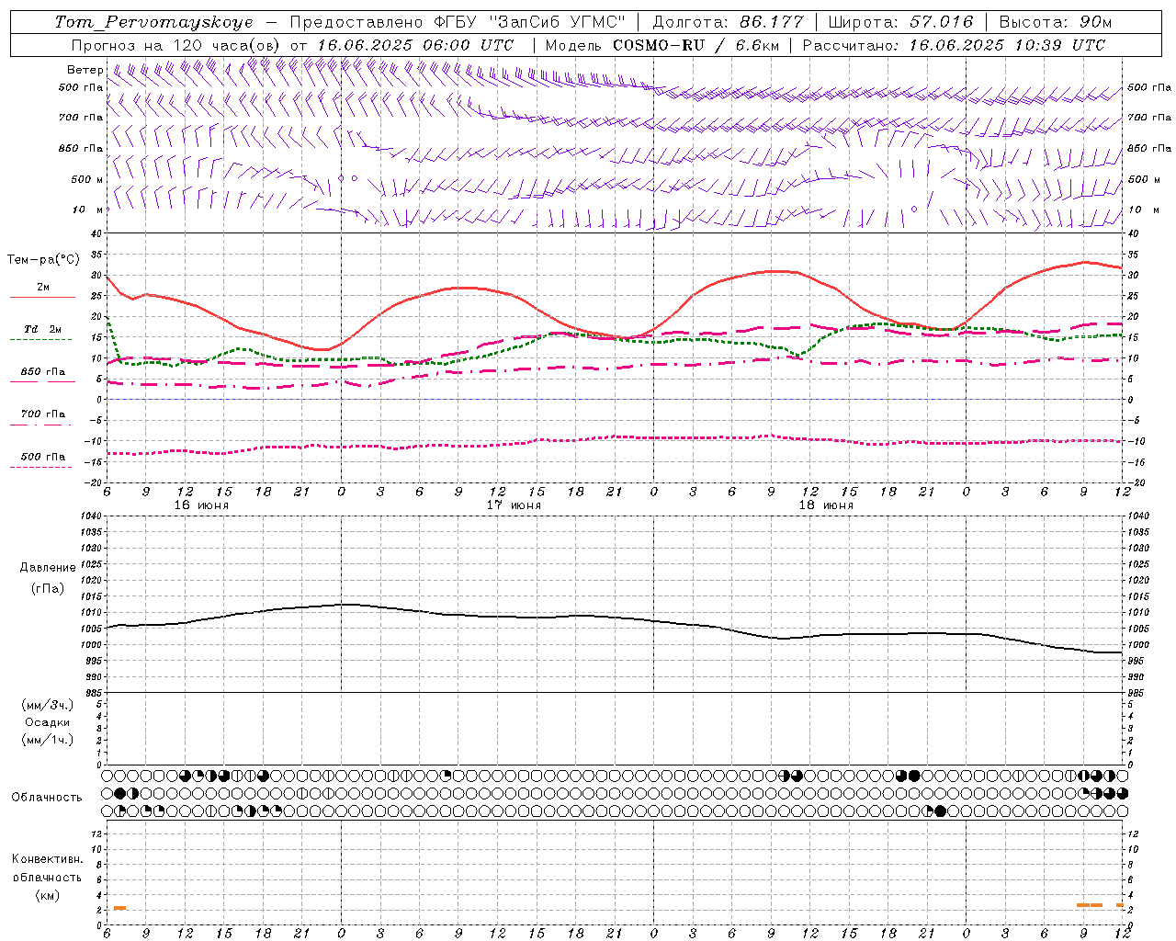Screen dimensions: 1176x941
Task: Click the (км) convective height unit label
Action: pyautogui.click(x=47, y=895)
